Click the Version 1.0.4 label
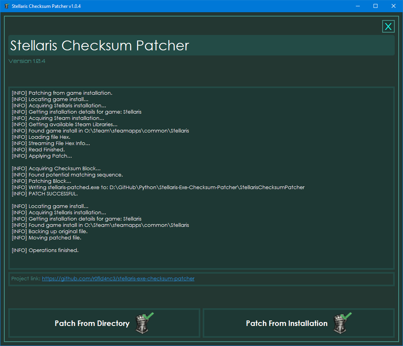 tap(27, 61)
